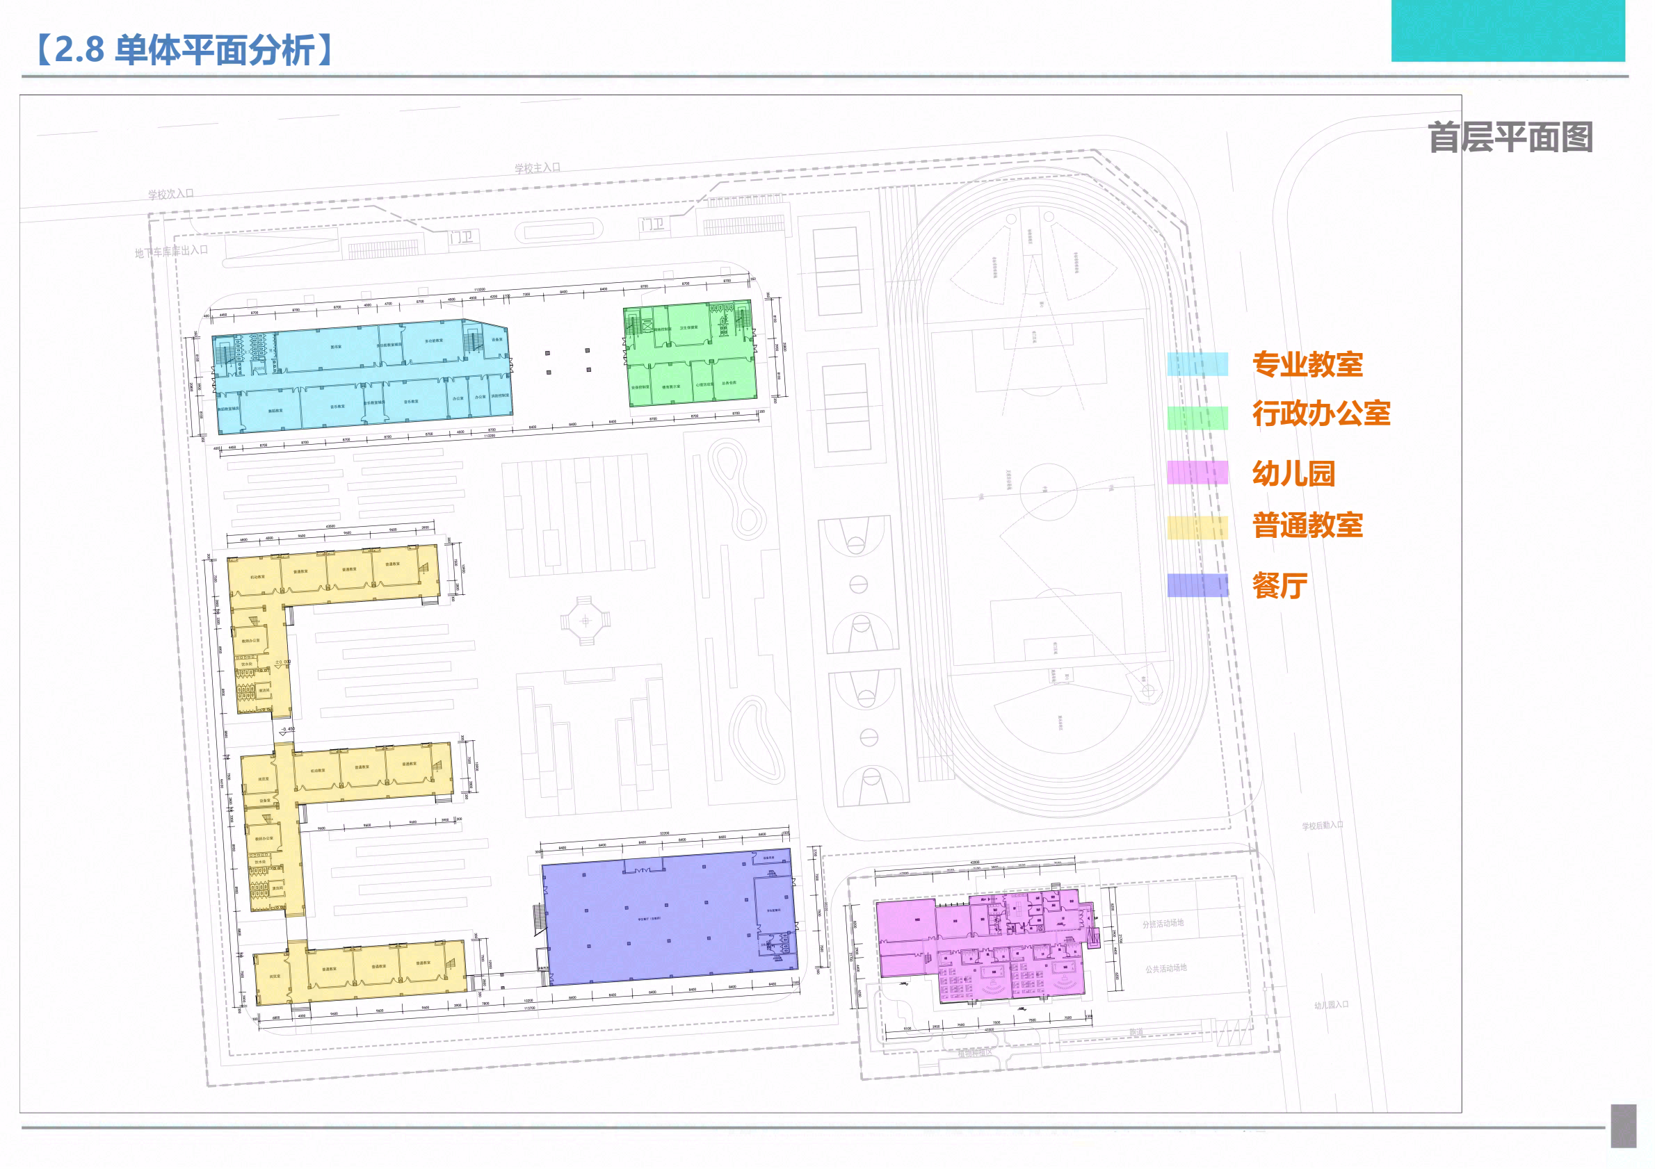Select the legend label 餐厅
1655x1169 pixels.
[1280, 586]
